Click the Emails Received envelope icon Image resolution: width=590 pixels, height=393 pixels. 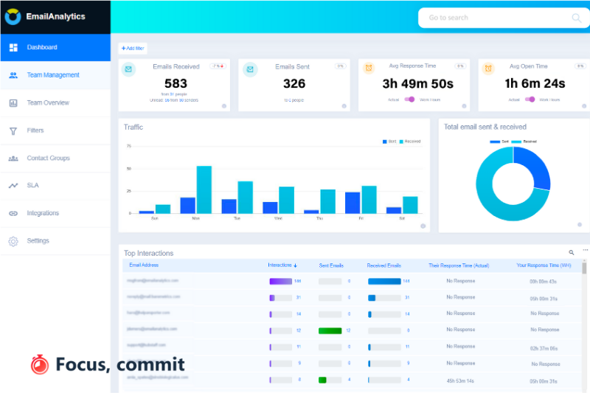pos(128,69)
